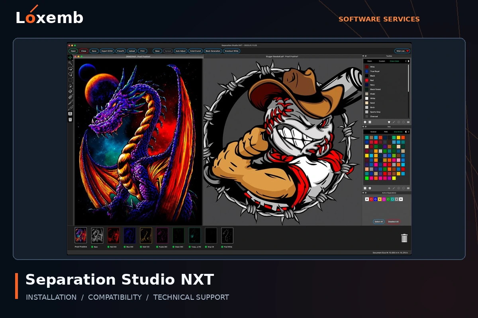This screenshot has height=318, width=478.
Task: Select the Gold 123 separation thumbnail
Action: pos(146,235)
